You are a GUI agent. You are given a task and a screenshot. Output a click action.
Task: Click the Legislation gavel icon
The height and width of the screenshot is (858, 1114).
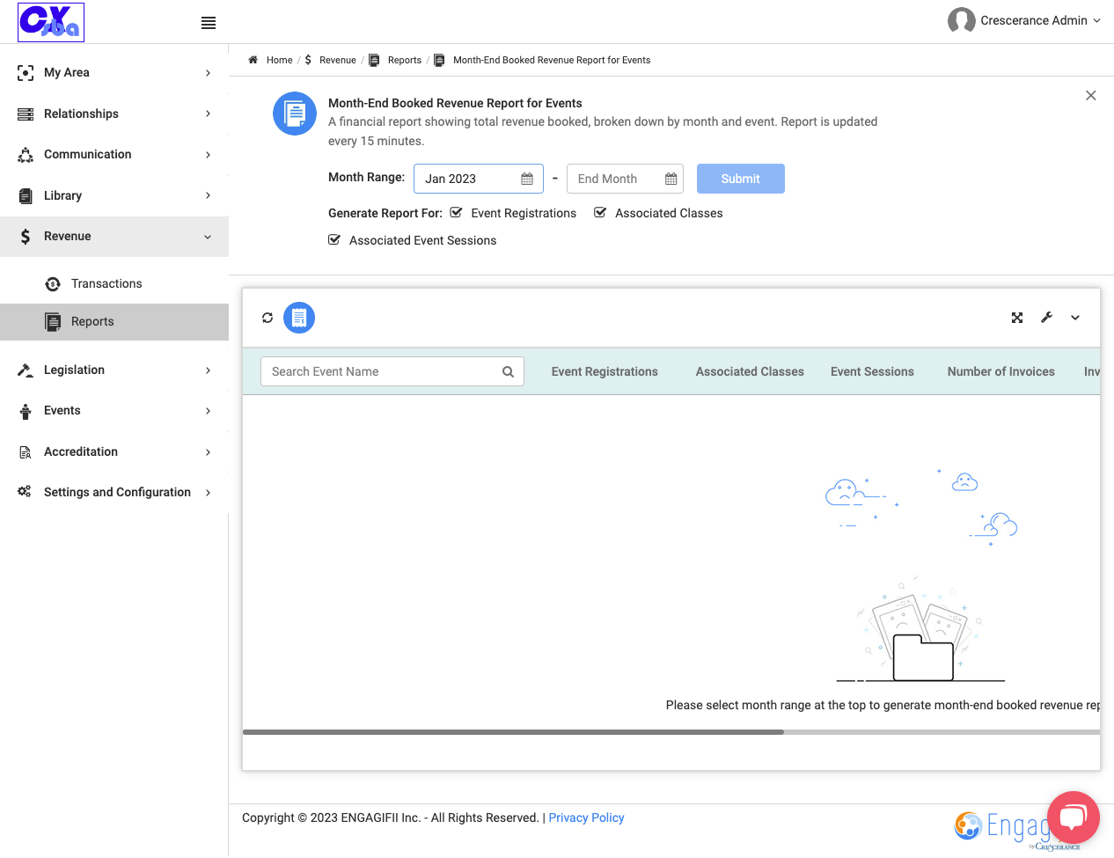(26, 370)
